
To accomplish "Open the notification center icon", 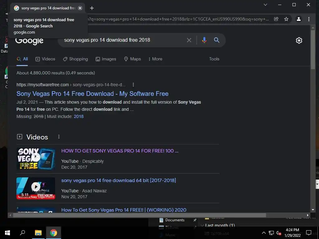I will (x=309, y=233).
